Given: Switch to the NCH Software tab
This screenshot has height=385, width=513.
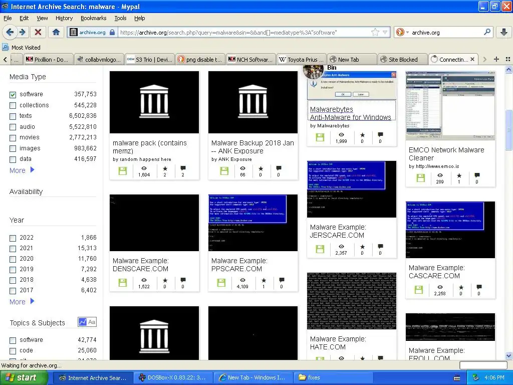Looking at the screenshot, I should [x=250, y=59].
